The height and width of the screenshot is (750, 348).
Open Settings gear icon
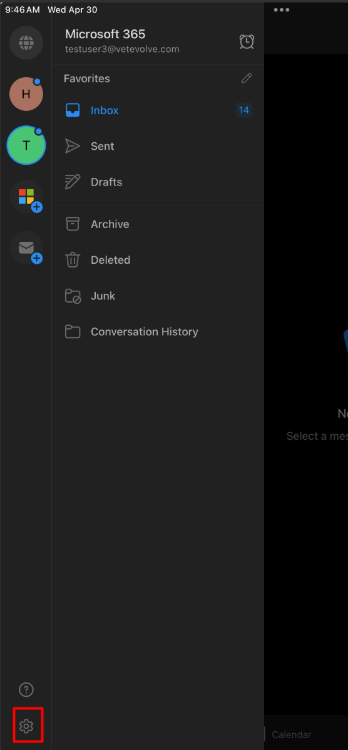[26, 726]
